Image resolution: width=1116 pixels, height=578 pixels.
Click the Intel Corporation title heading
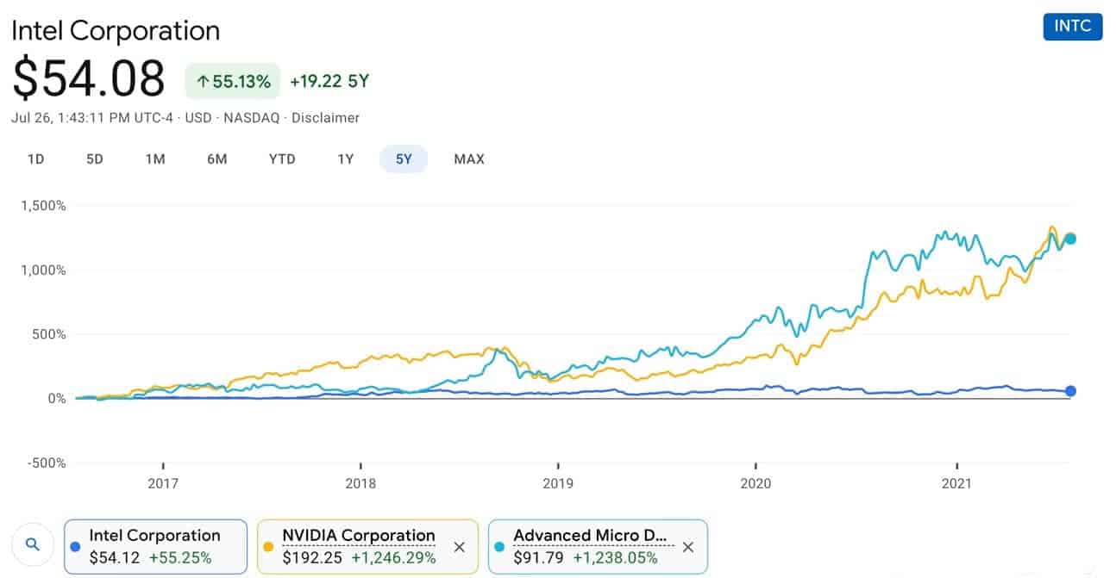click(x=116, y=30)
